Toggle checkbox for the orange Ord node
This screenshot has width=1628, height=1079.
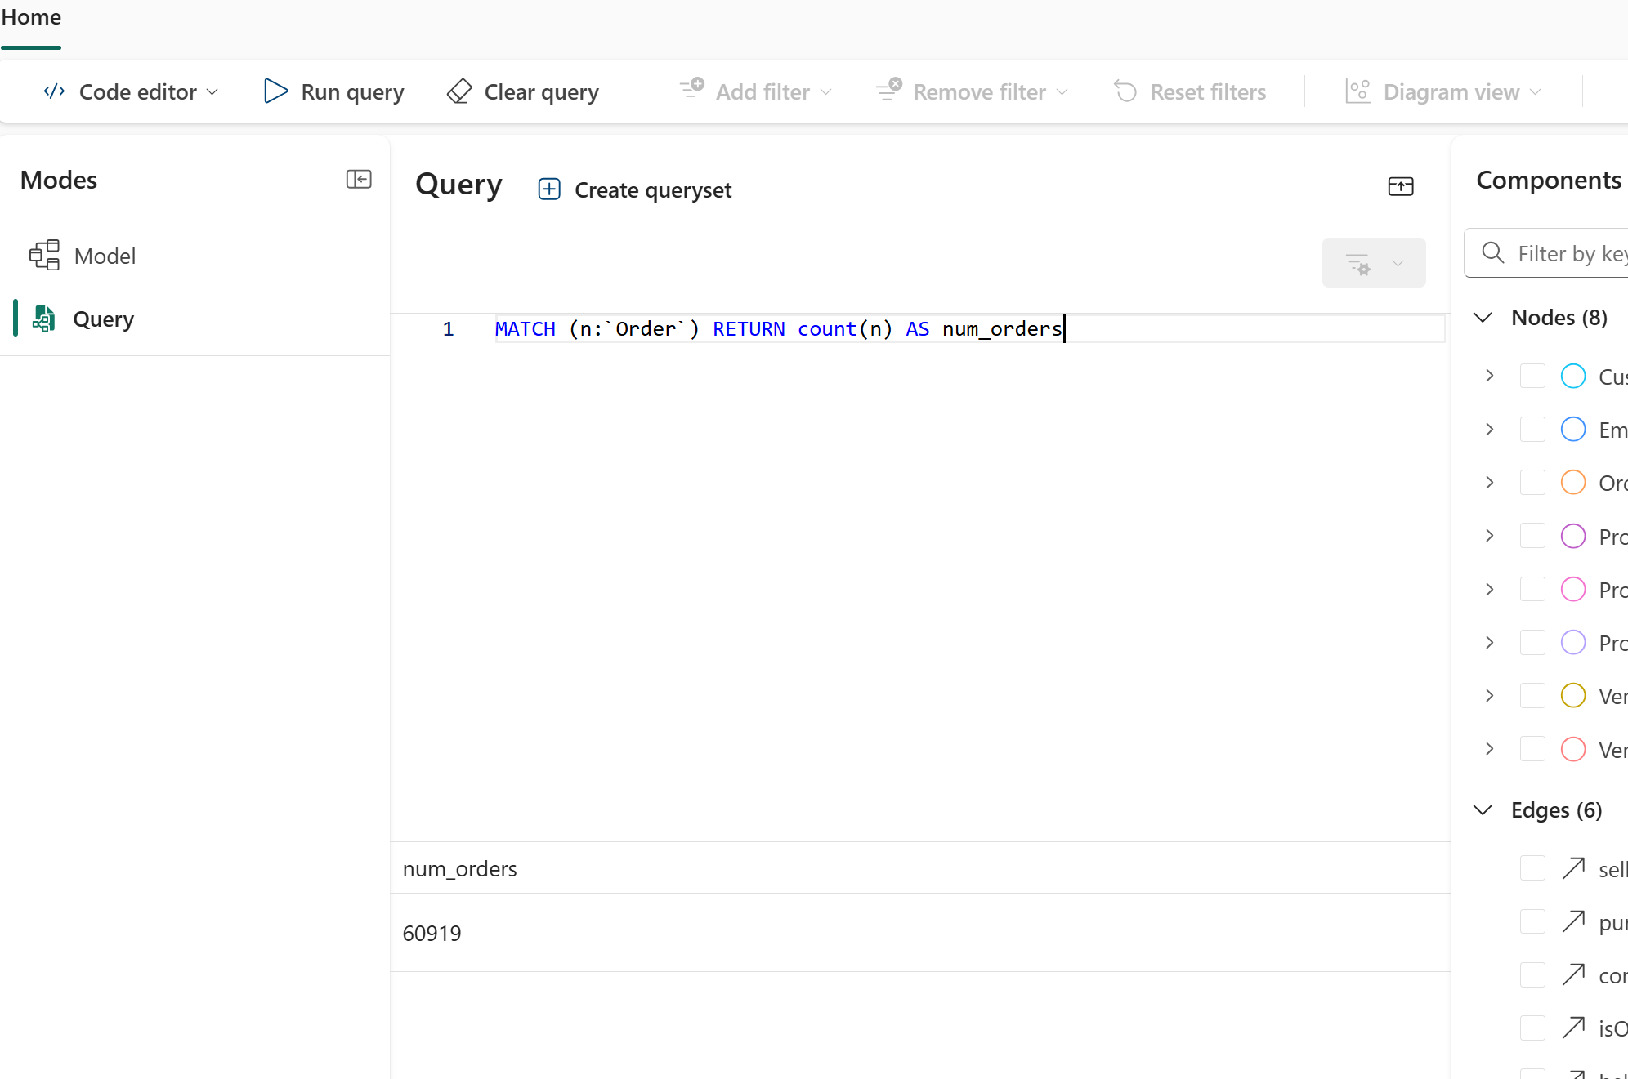point(1532,483)
